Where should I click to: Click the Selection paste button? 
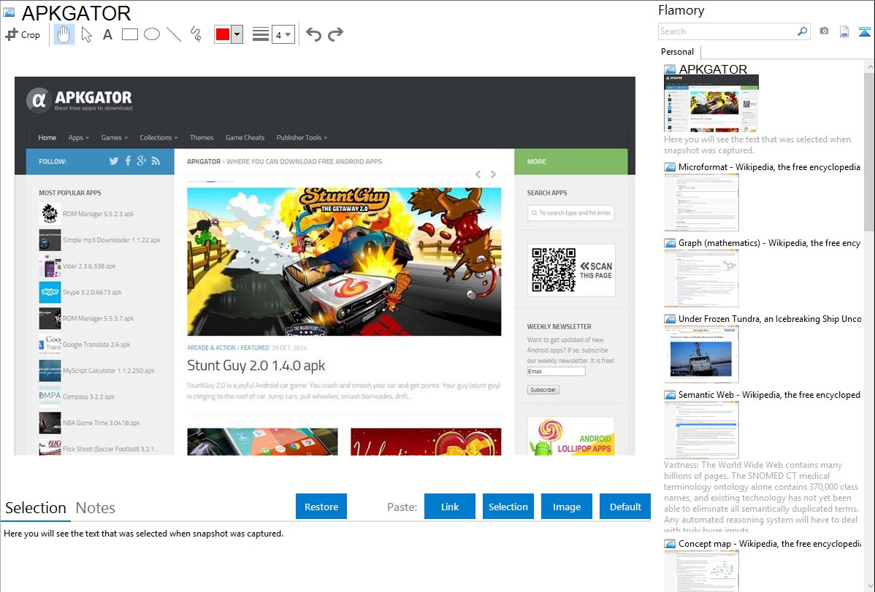click(508, 507)
